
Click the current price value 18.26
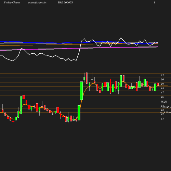coord(164,102)
